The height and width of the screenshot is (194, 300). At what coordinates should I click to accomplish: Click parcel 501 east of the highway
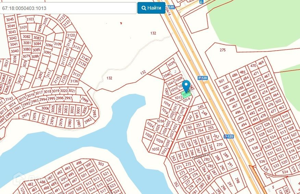point(221,81)
